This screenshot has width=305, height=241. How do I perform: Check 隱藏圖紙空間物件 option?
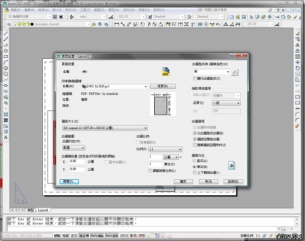[195, 145]
